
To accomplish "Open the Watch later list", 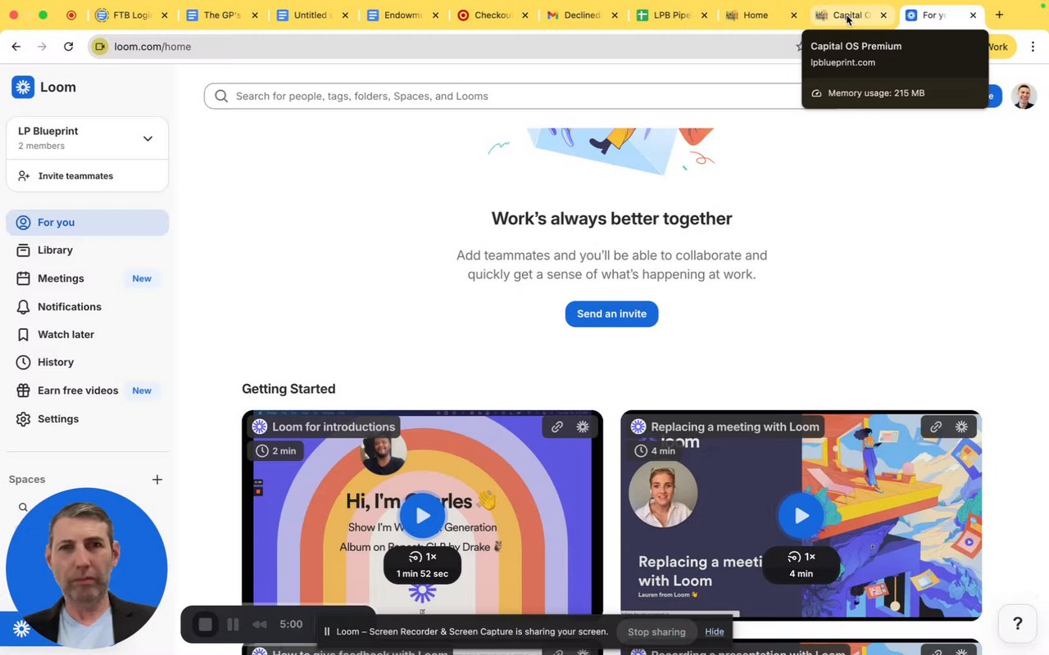I will point(87,334).
